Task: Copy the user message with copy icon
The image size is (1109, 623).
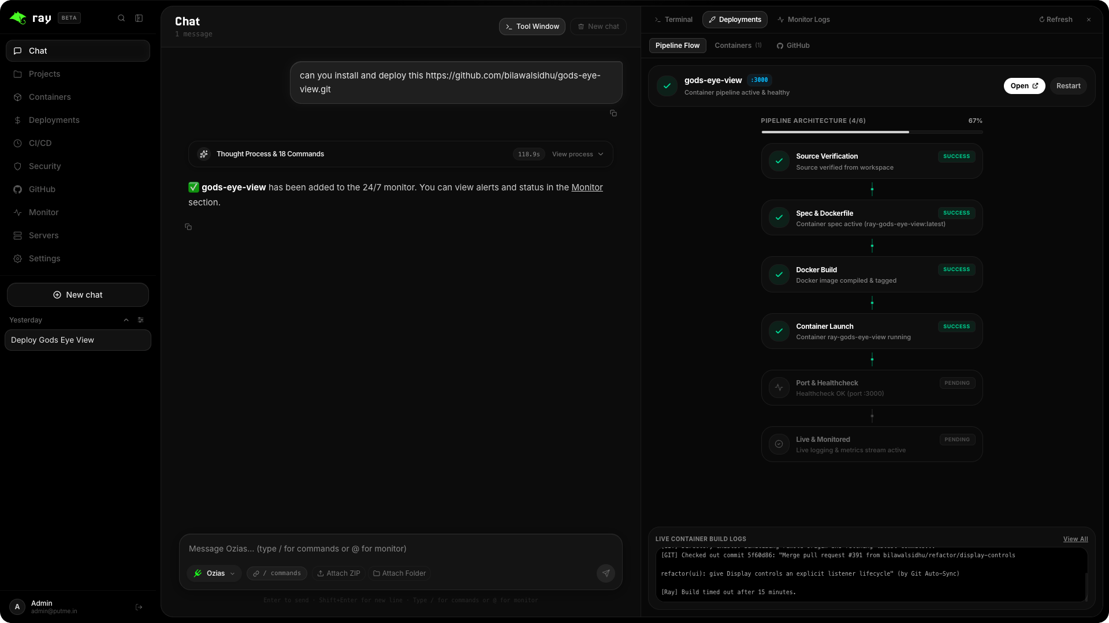Action: [x=613, y=113]
